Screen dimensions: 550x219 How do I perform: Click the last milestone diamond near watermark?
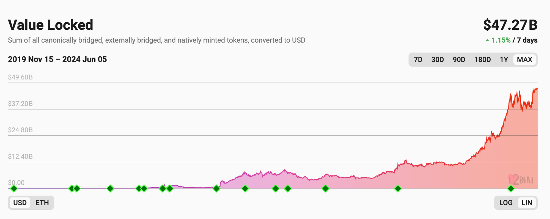pos(511,188)
